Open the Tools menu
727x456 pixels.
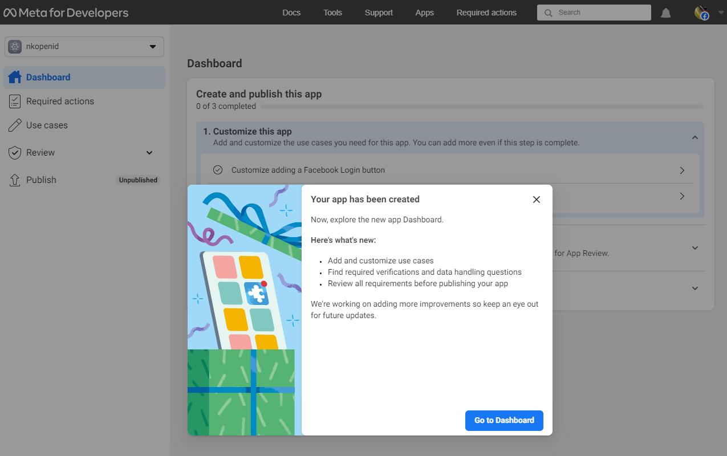tap(332, 13)
